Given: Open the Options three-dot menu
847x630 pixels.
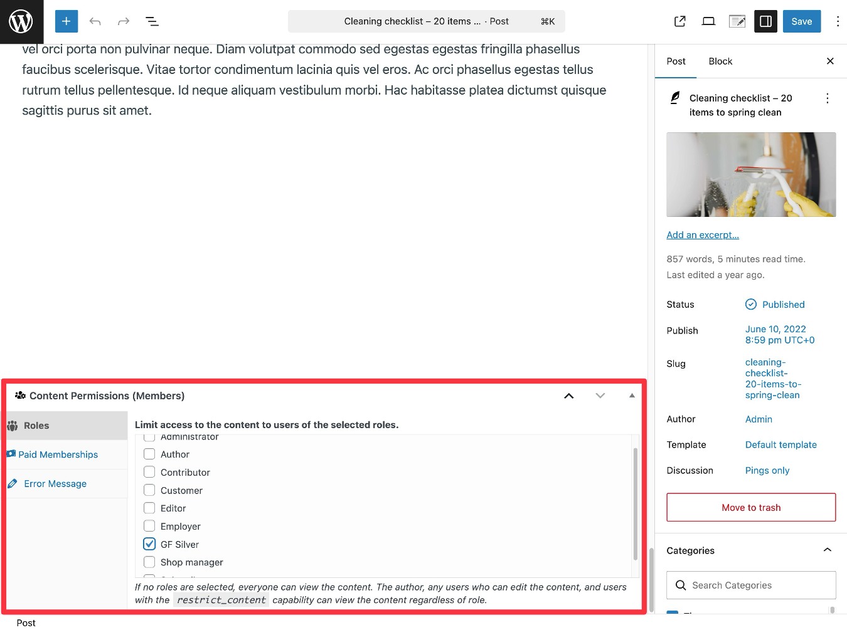Looking at the screenshot, I should [837, 21].
